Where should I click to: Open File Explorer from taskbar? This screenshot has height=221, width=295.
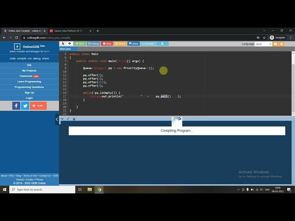click(90, 190)
